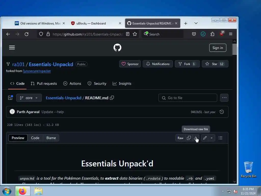The height and width of the screenshot is (196, 261).
Task: Click the Essentials-Unpackd breadcrumb link
Action: (63, 98)
